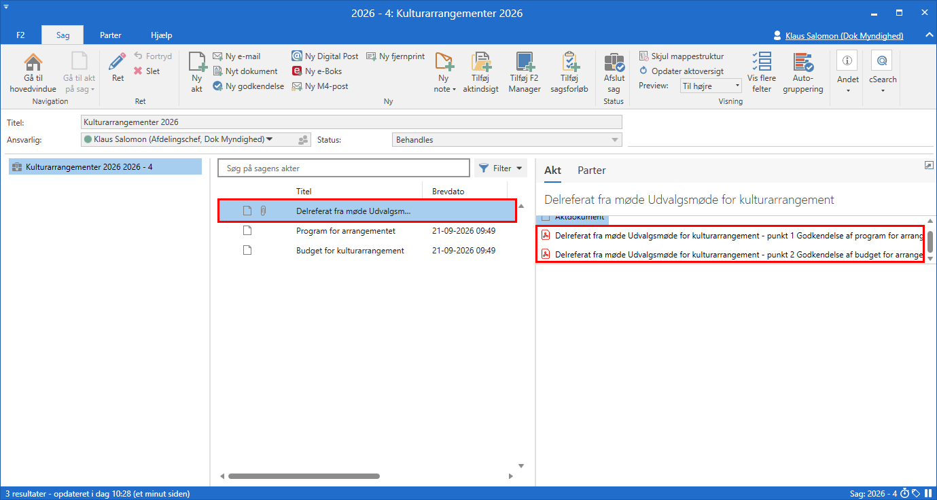Click Nyt dokument in the ribbon
The image size is (937, 500).
point(245,71)
